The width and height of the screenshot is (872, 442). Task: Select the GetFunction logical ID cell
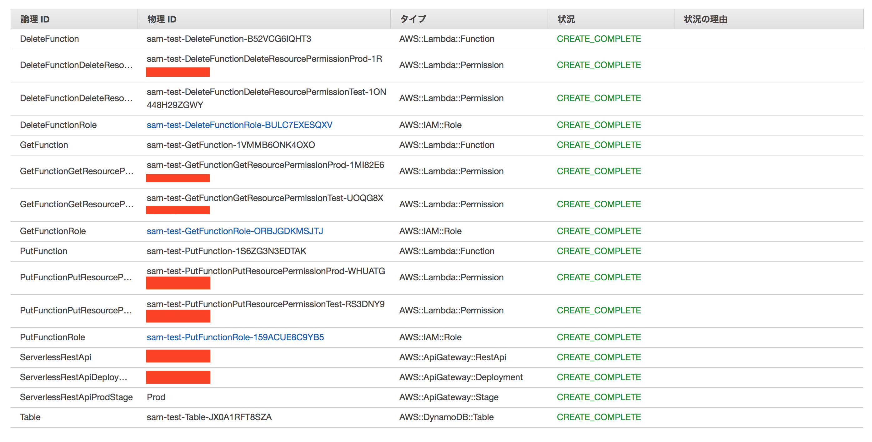coord(44,145)
